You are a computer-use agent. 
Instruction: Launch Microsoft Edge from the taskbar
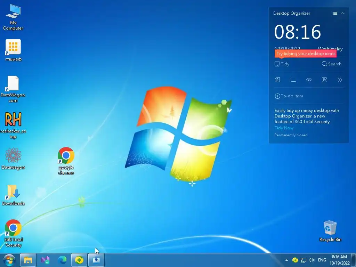click(x=62, y=260)
